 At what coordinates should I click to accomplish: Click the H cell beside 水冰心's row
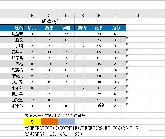(137, 106)
